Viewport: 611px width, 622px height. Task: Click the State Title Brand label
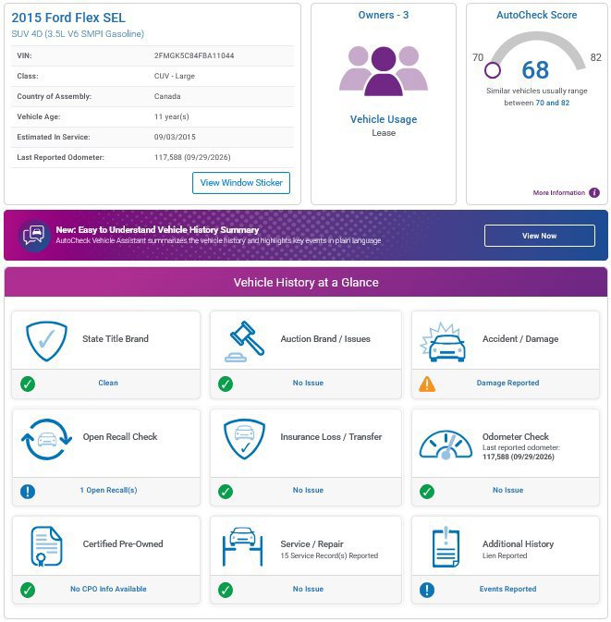[116, 339]
